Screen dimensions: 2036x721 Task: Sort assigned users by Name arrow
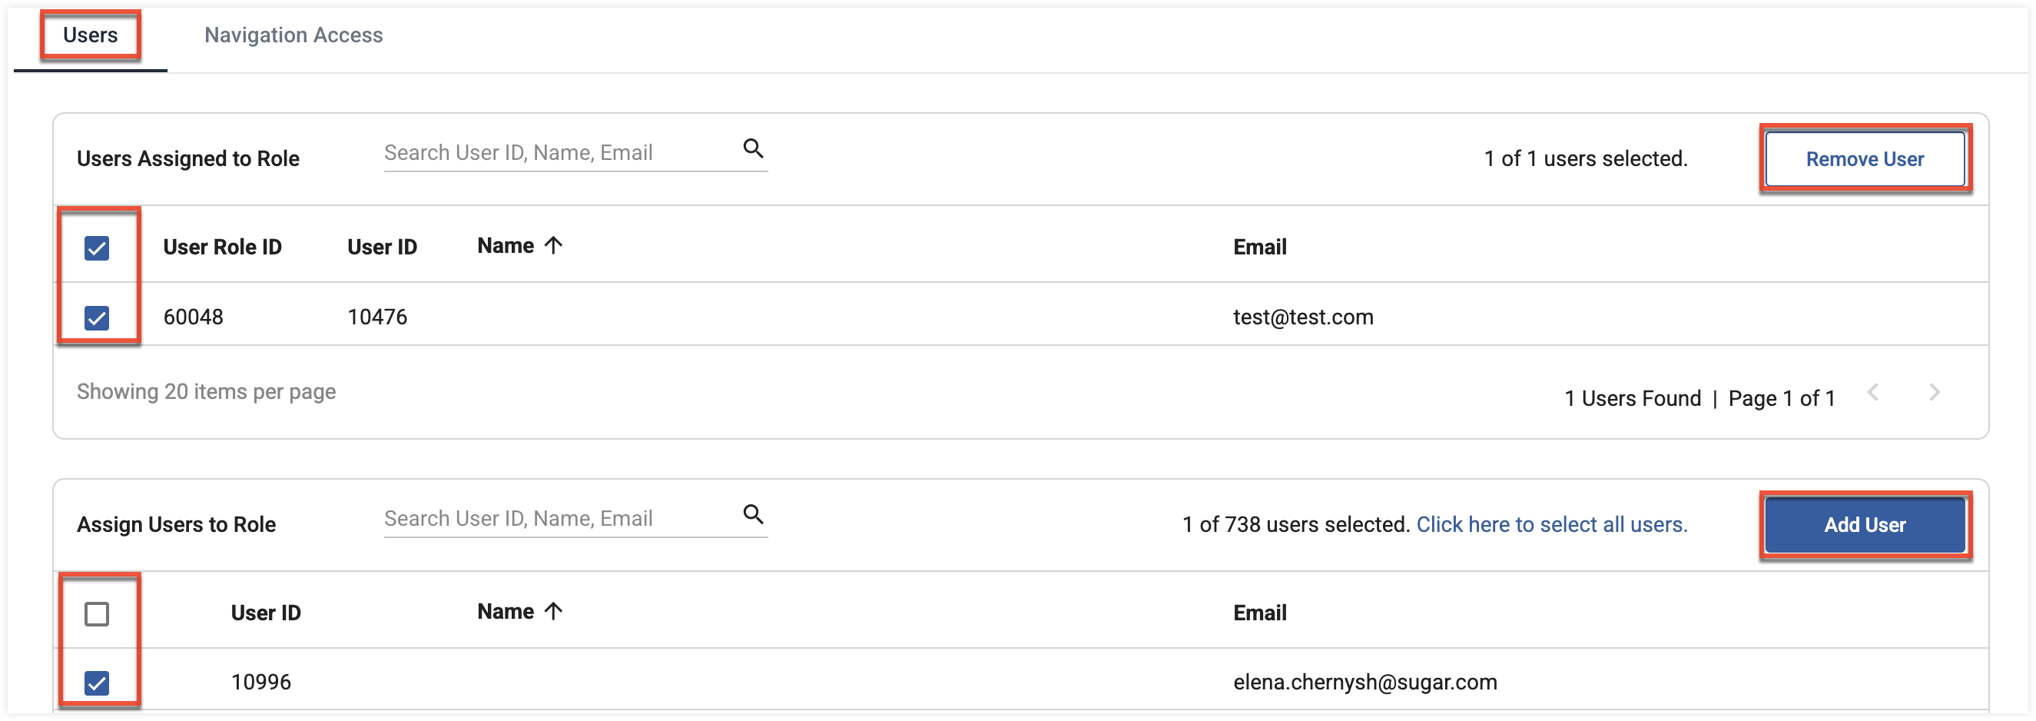point(553,246)
